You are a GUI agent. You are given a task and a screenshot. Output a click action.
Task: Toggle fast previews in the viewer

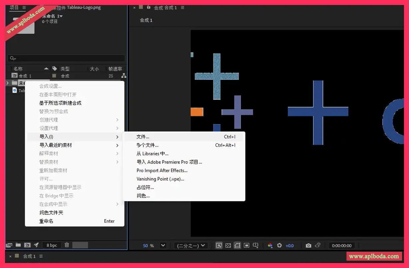pos(219,245)
